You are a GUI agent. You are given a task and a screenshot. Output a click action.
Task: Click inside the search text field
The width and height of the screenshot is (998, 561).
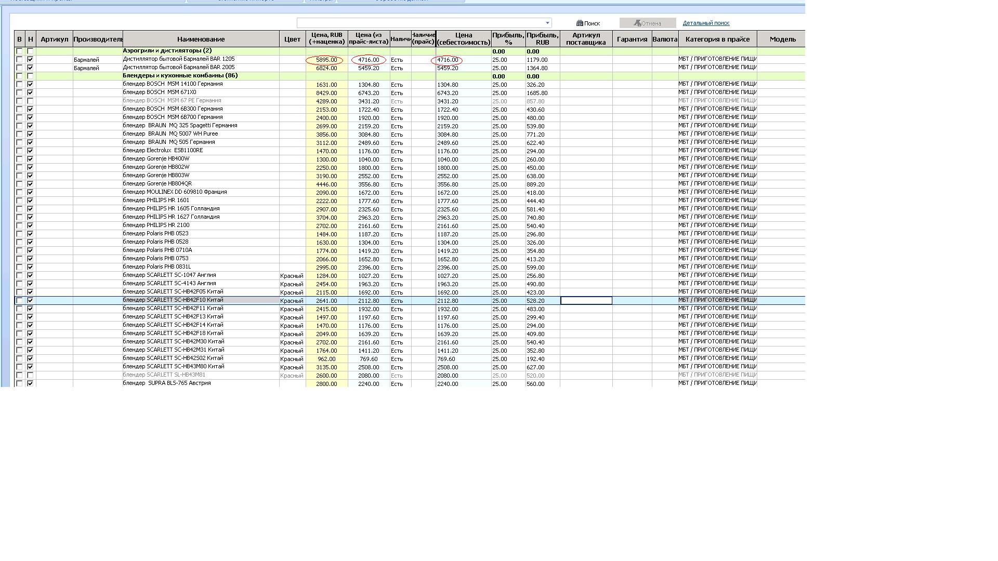(x=420, y=23)
